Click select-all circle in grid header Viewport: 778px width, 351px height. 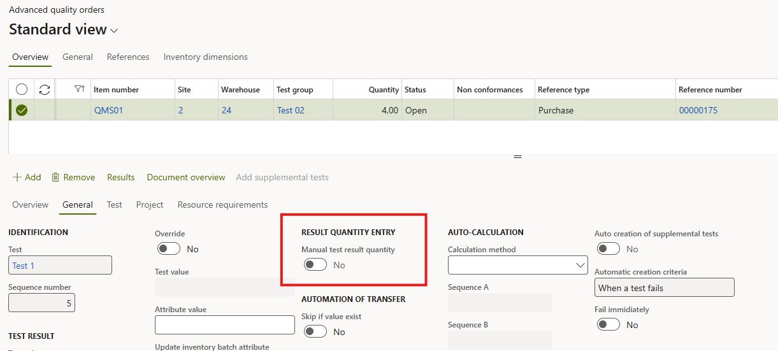[x=22, y=90]
